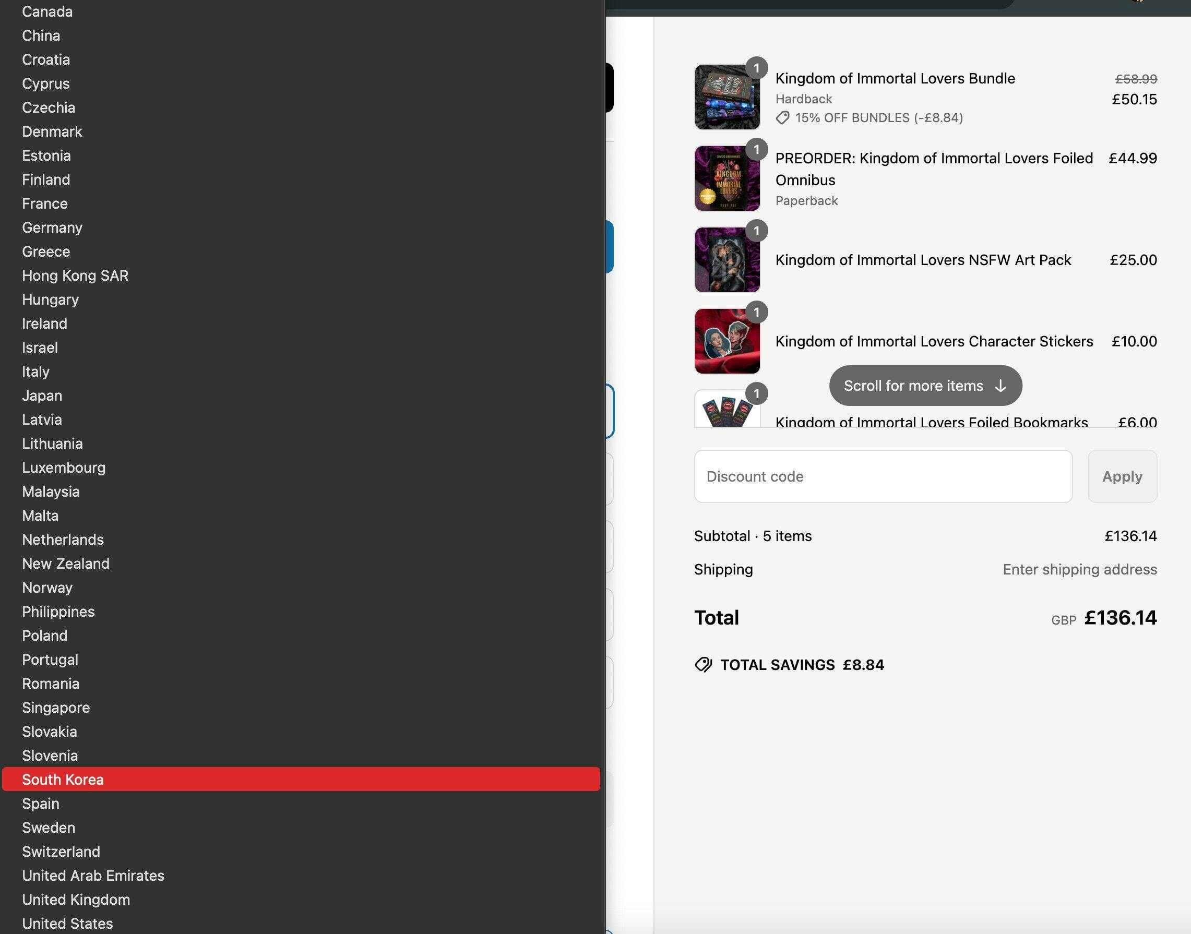Click the Scroll for more items button

(x=925, y=386)
